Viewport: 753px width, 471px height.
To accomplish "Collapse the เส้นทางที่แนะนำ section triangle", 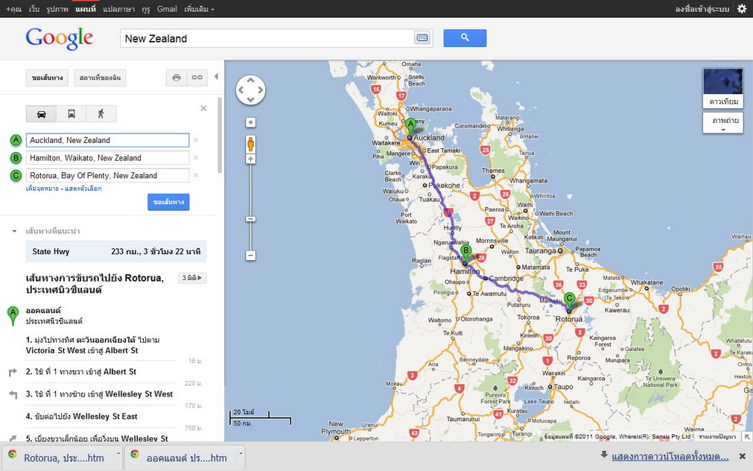I will click(x=14, y=231).
